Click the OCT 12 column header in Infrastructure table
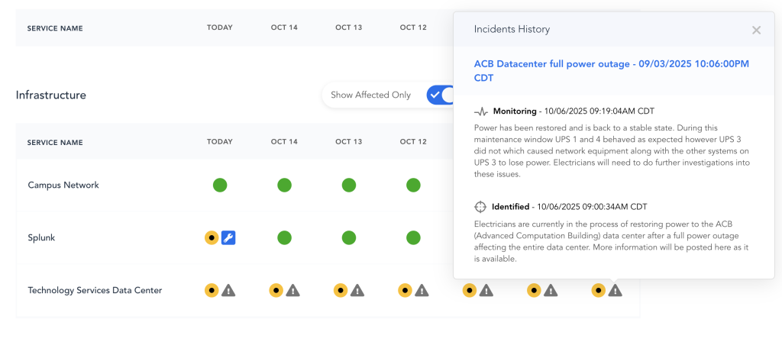Screen dimensions: 782x342 tap(413, 142)
